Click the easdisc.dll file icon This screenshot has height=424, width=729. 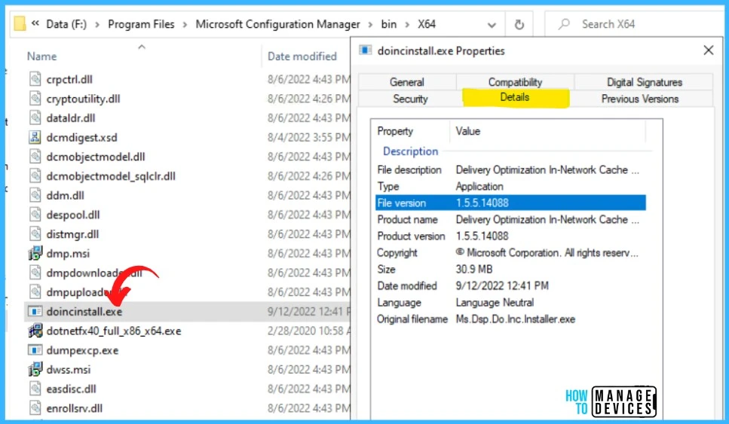click(35, 389)
